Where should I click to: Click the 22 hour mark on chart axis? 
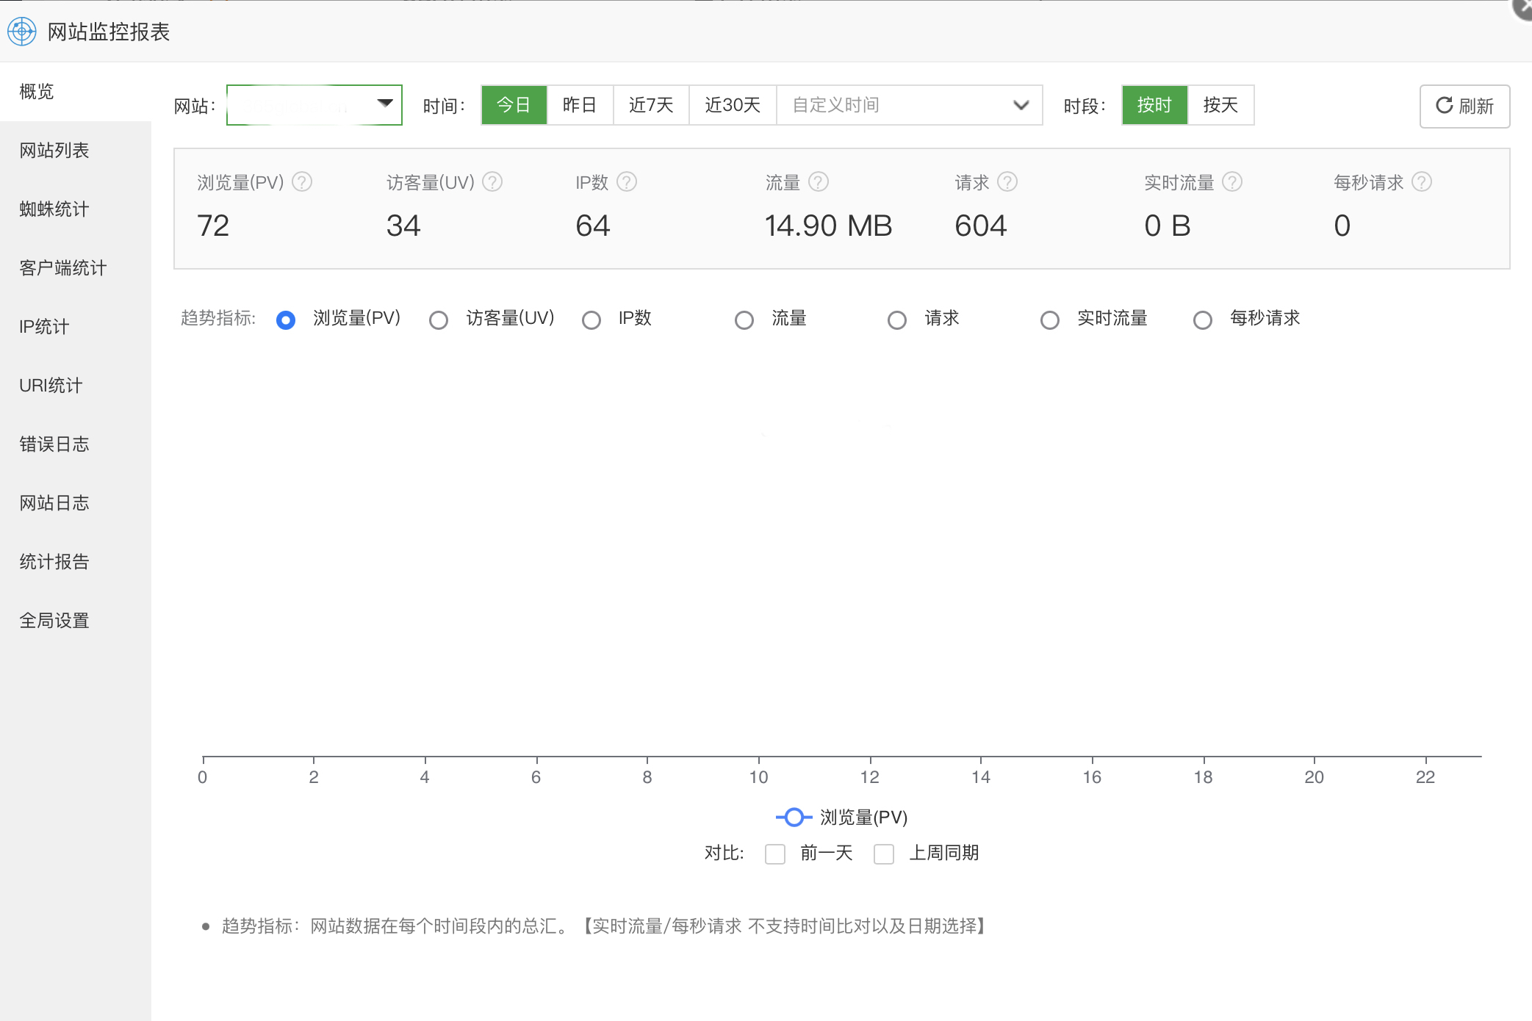click(x=1425, y=777)
